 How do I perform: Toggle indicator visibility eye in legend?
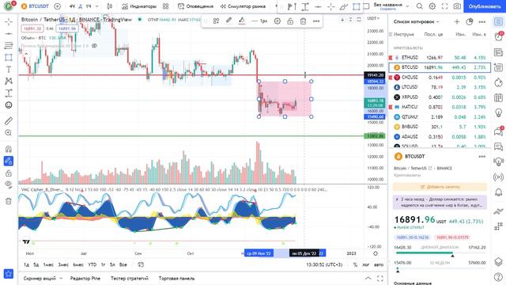[x=94, y=46]
